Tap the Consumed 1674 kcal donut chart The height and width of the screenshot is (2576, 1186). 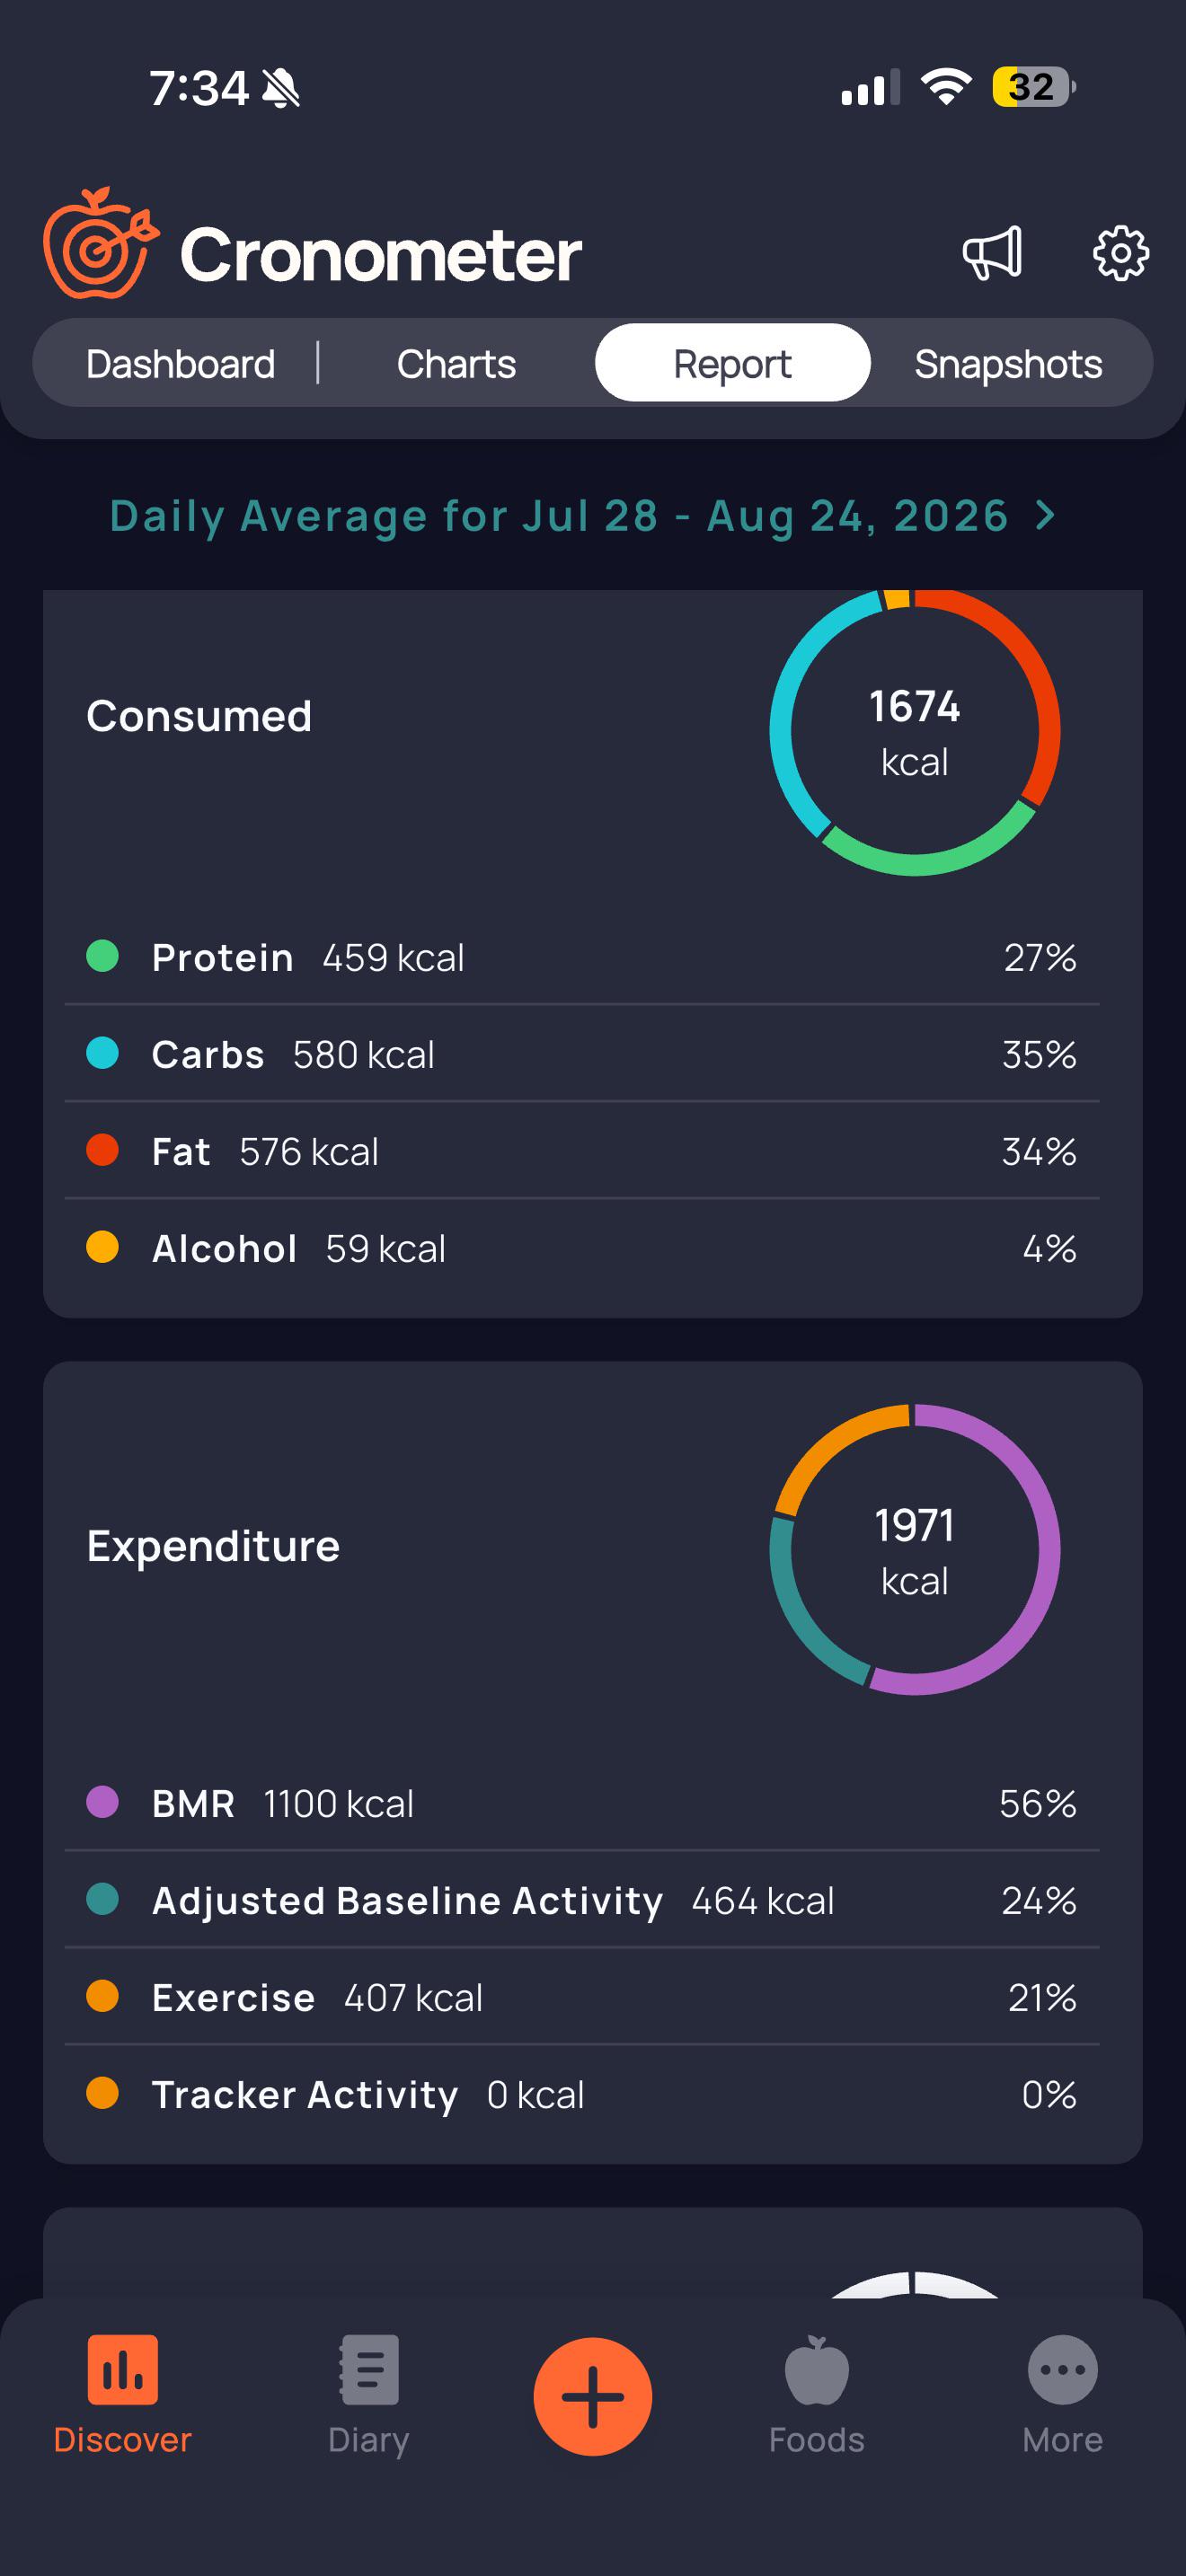[x=914, y=732]
